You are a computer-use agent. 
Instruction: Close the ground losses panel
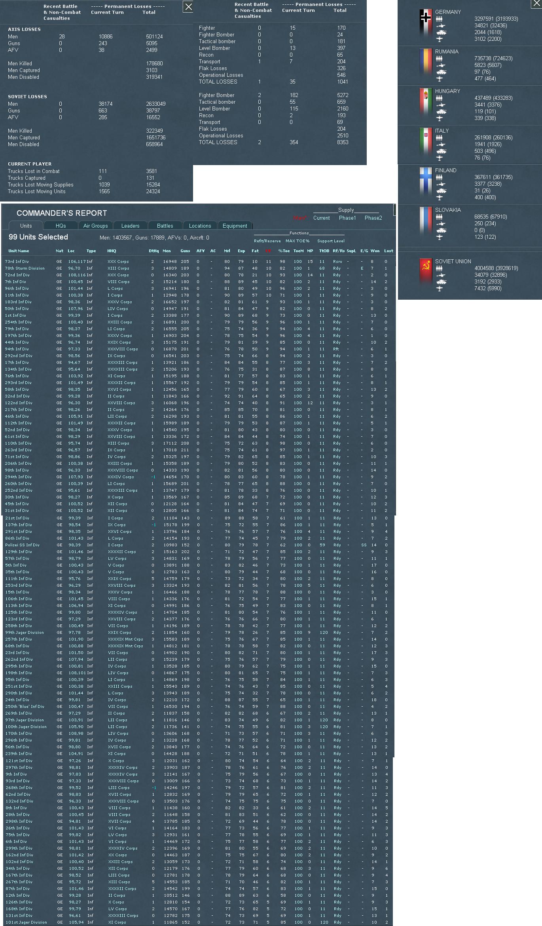[x=188, y=7]
